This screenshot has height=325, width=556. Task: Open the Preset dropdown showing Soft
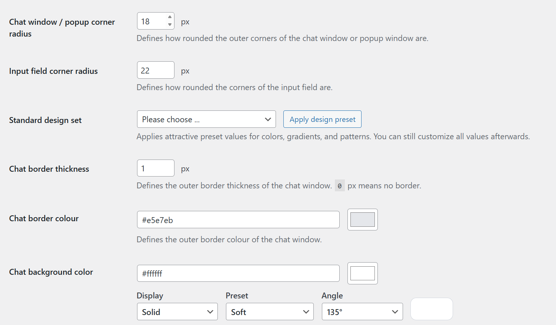[269, 311]
